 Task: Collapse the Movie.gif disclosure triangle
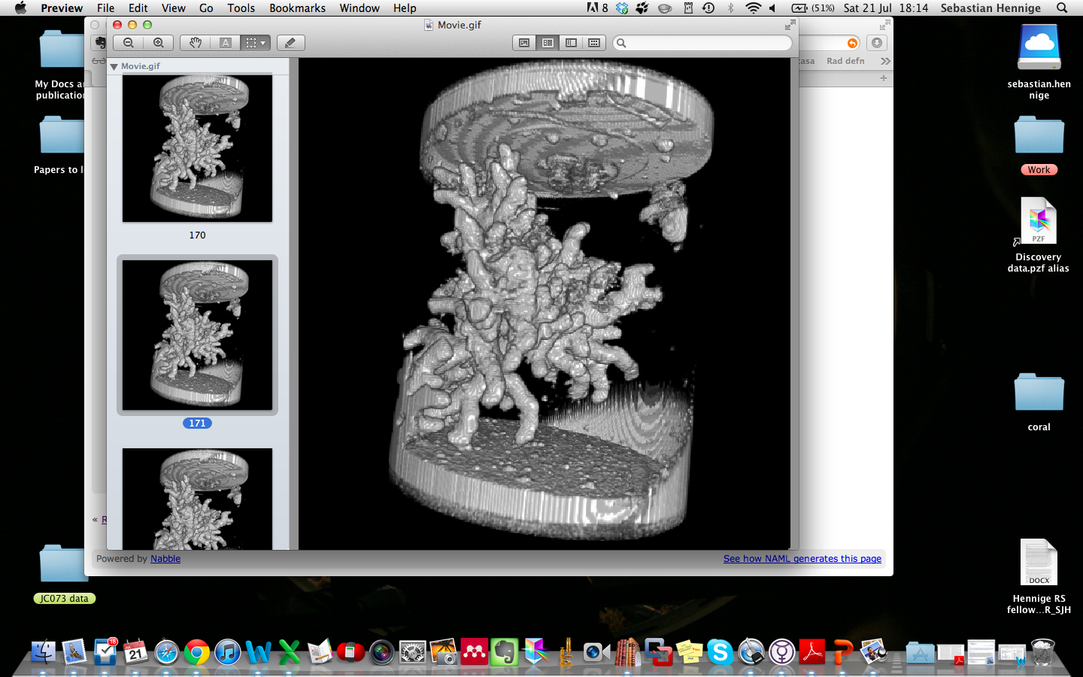[114, 67]
